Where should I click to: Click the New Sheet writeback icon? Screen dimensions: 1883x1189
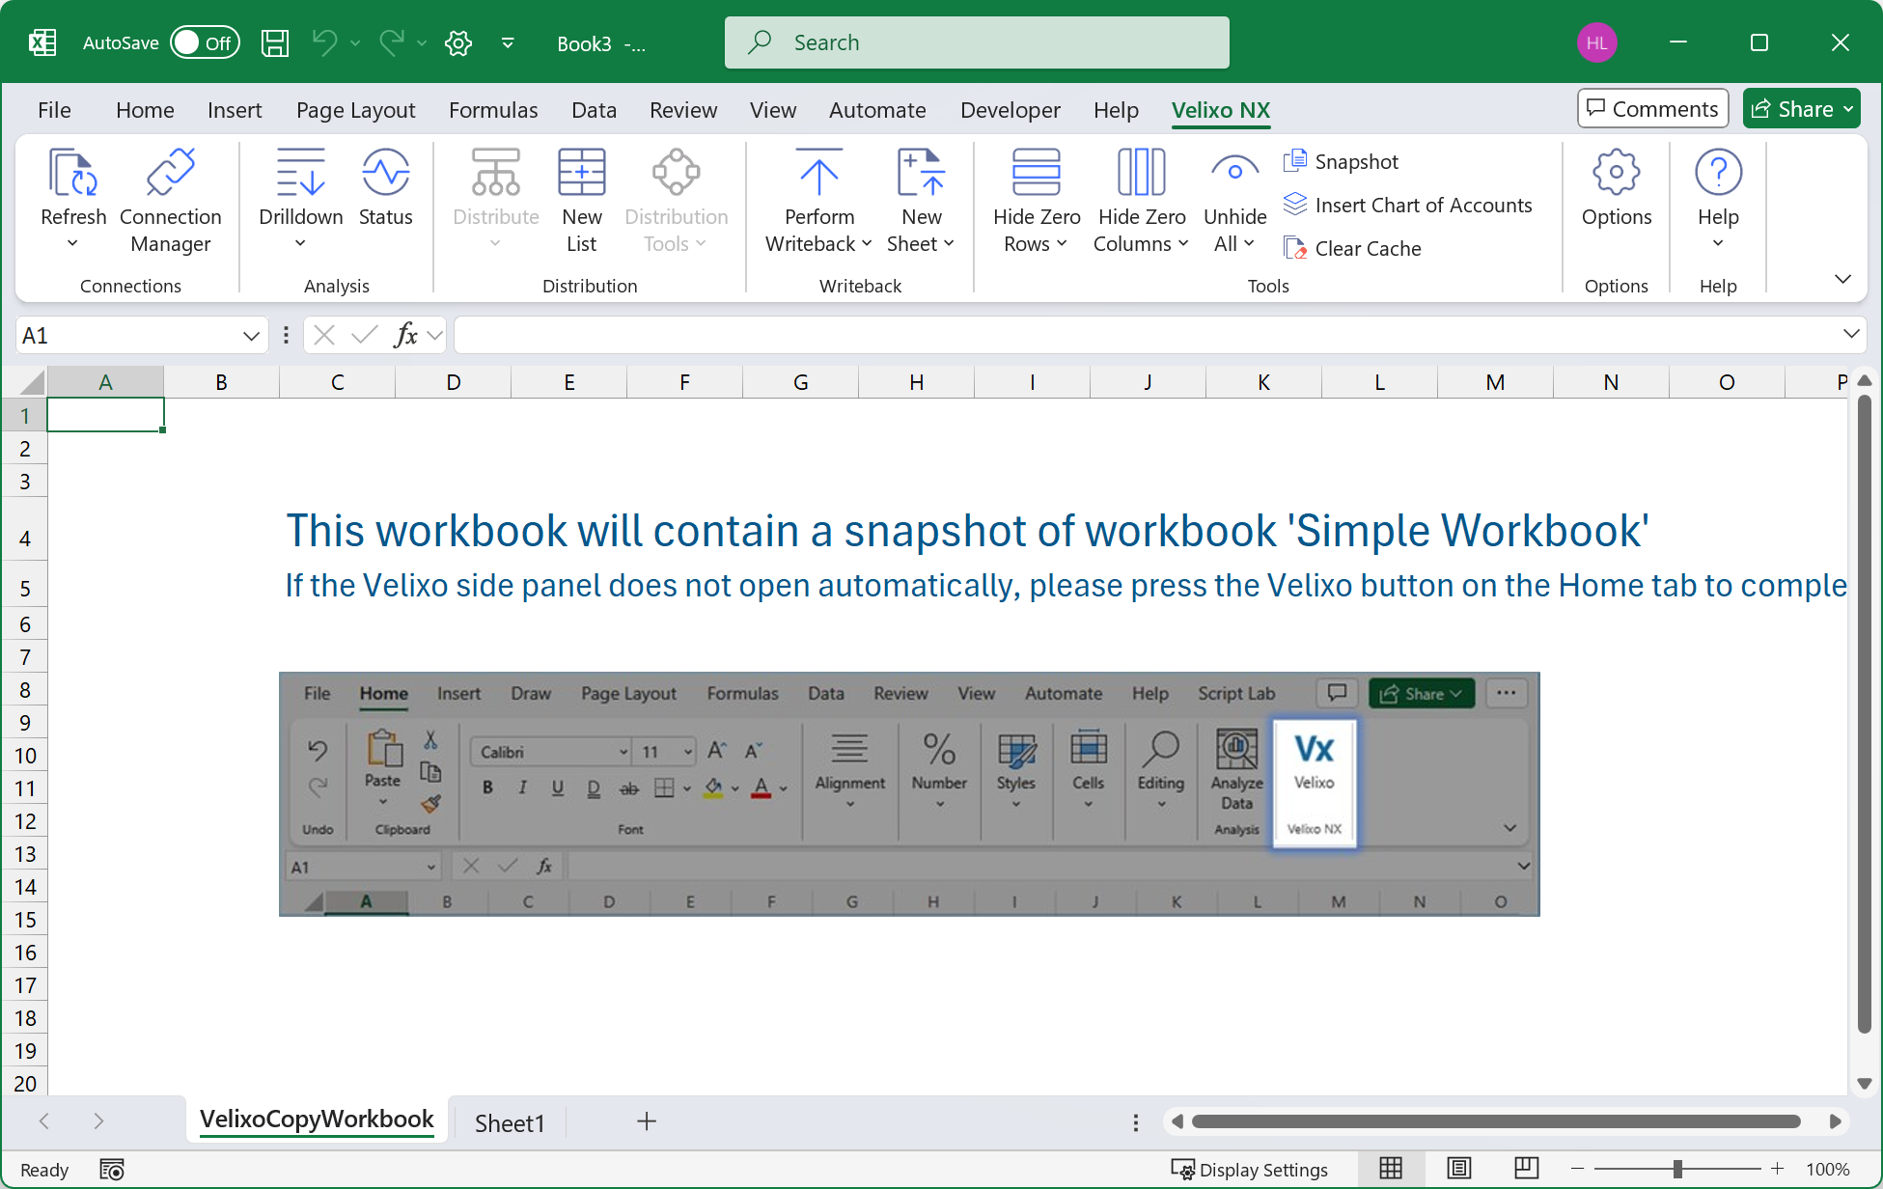pyautogui.click(x=921, y=174)
